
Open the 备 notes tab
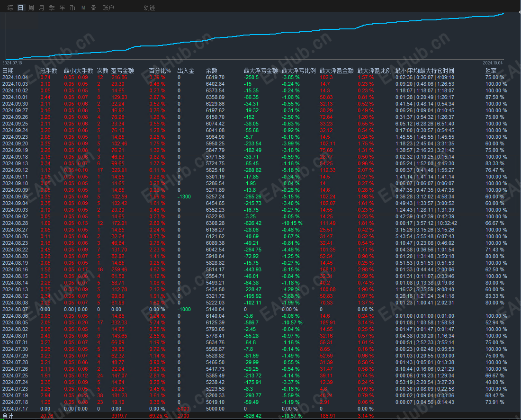pyautogui.click(x=94, y=8)
